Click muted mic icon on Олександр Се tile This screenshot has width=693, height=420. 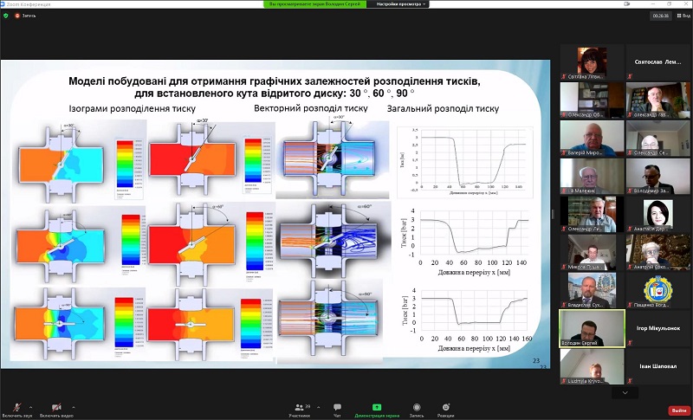pyautogui.click(x=630, y=152)
